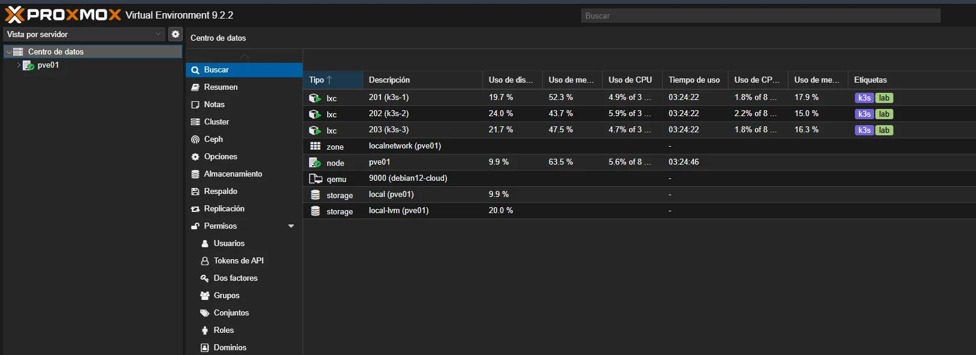Click the Cluster server icon

click(x=195, y=122)
